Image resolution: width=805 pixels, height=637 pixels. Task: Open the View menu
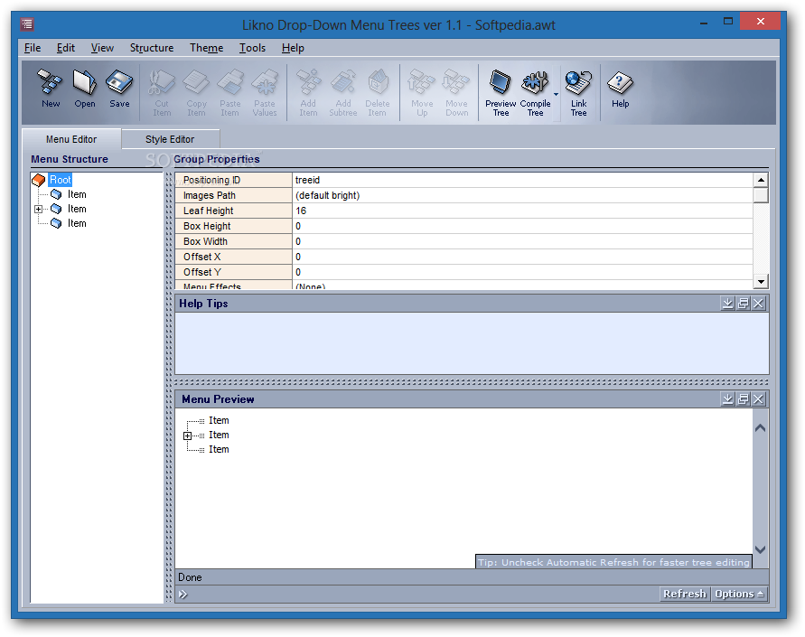coord(102,48)
